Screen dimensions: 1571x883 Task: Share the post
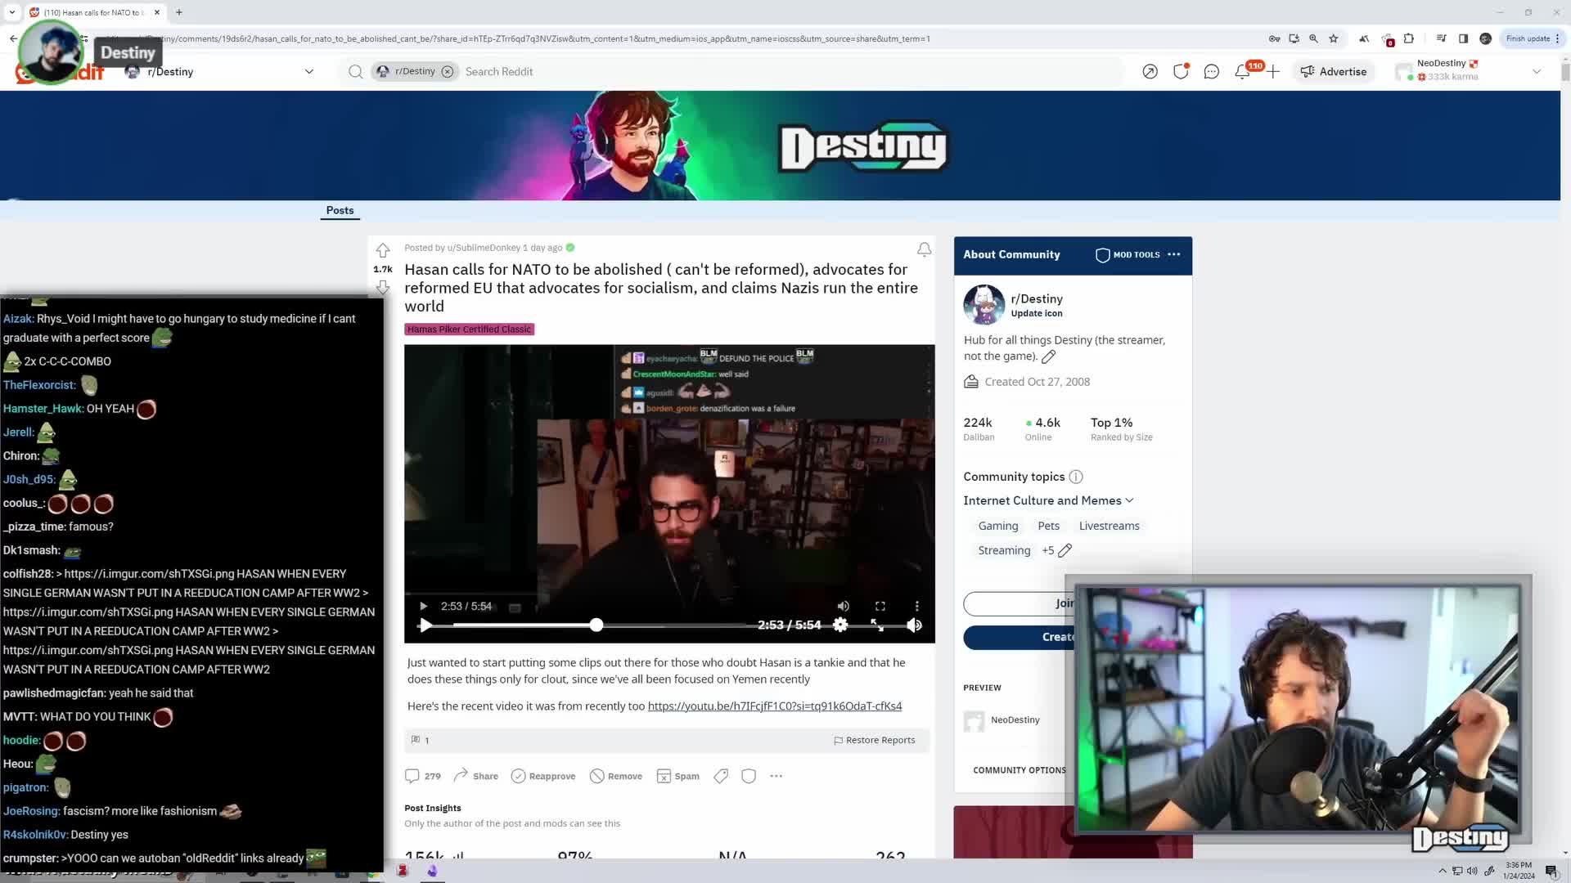[x=475, y=776]
